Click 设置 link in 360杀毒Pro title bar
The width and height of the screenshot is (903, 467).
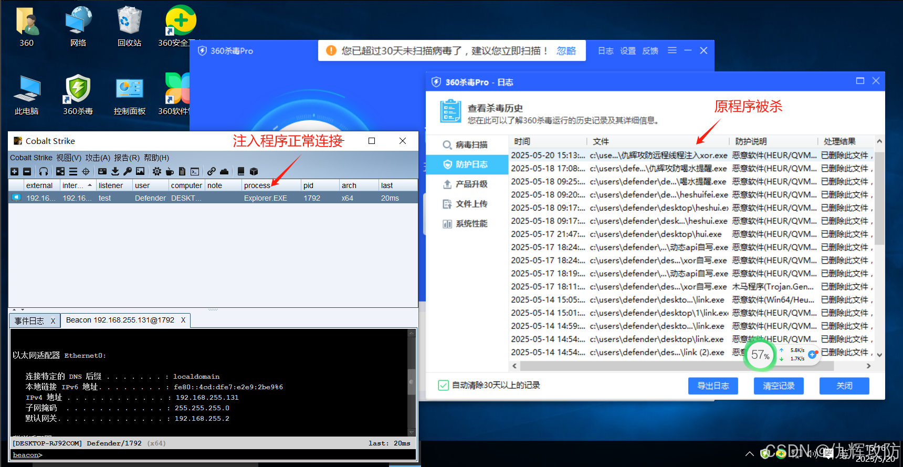point(628,50)
